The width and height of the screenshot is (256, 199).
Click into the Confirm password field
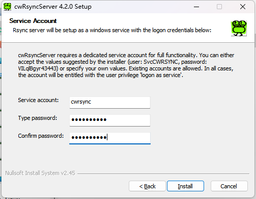coord(110,138)
